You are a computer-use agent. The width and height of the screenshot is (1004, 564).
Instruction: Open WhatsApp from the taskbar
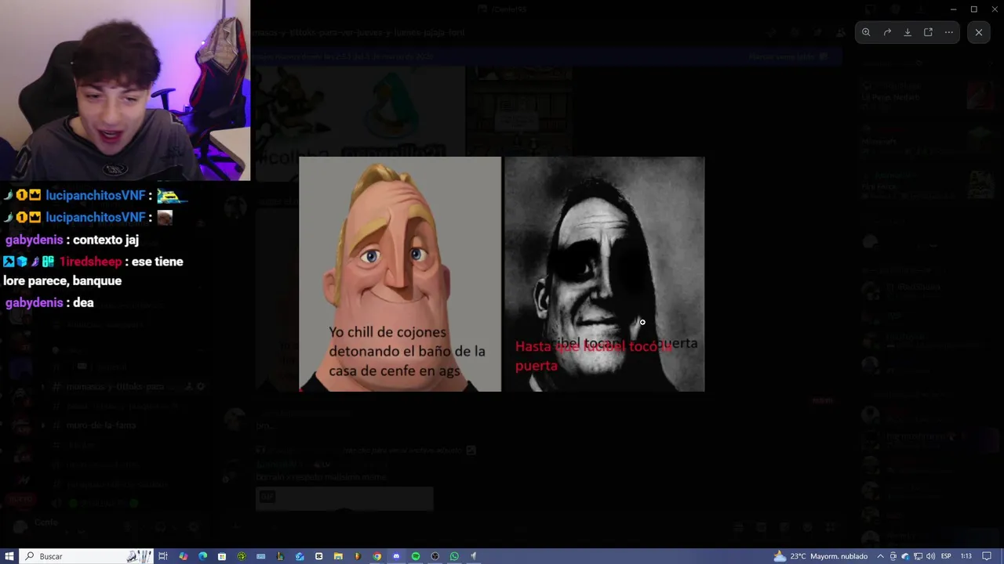454,556
